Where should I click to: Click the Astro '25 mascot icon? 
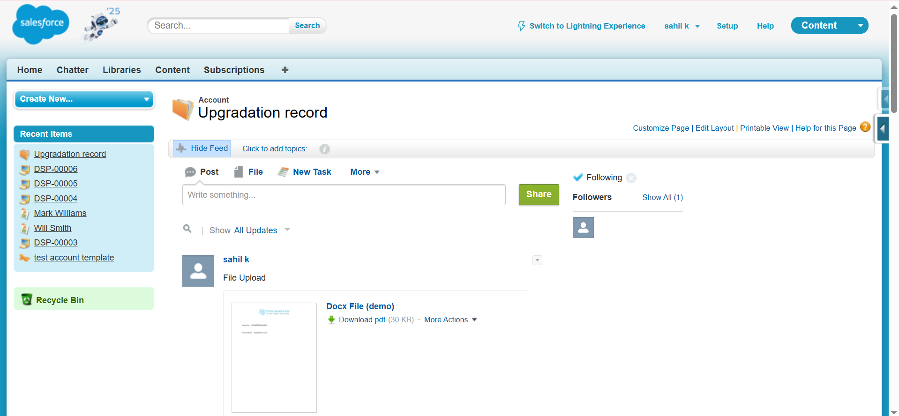pos(102,24)
